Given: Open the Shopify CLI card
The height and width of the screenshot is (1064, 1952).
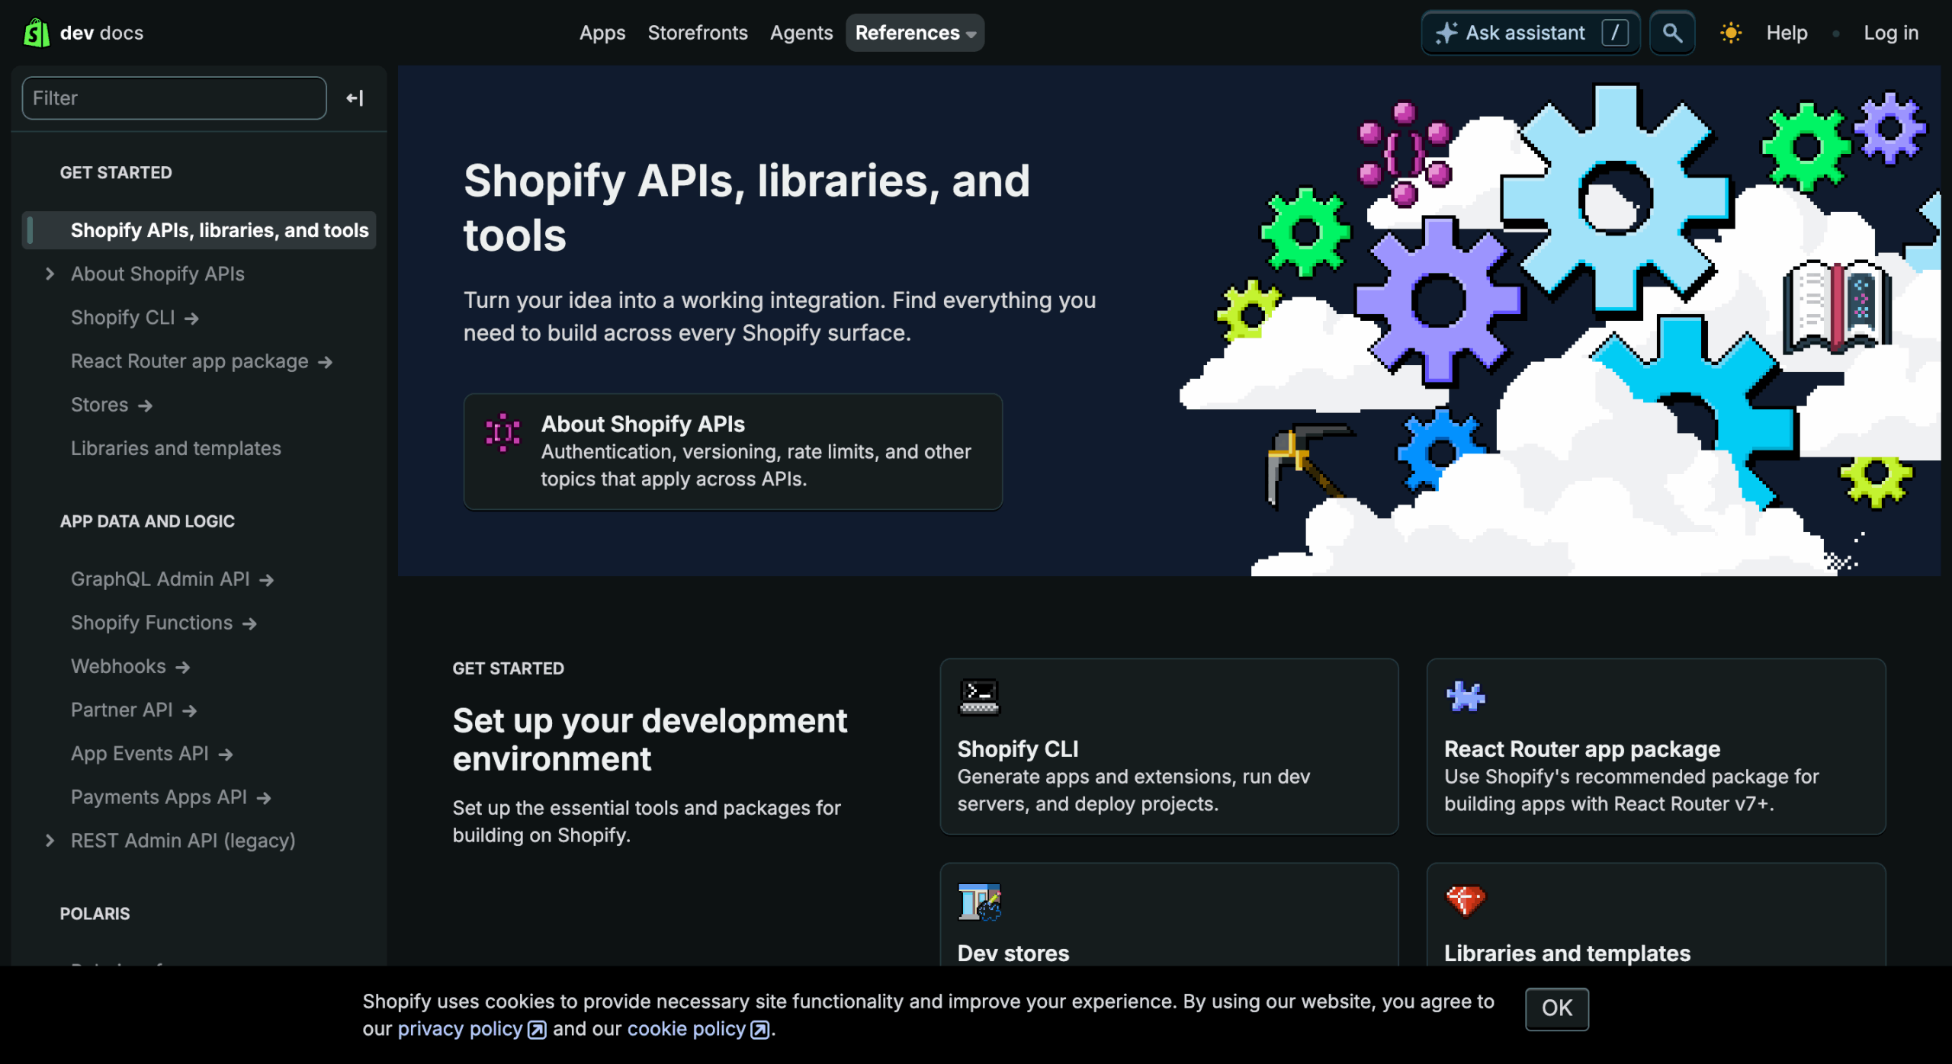Looking at the screenshot, I should [x=1169, y=747].
